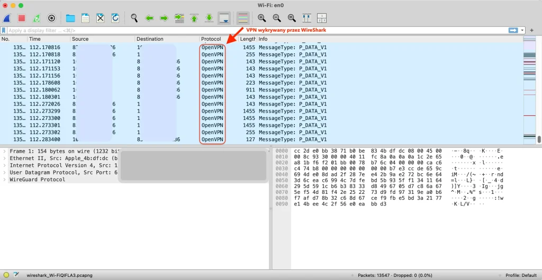This screenshot has width=542, height=280.
Task: Select the packet at time 112.171120
Action: click(x=261, y=61)
